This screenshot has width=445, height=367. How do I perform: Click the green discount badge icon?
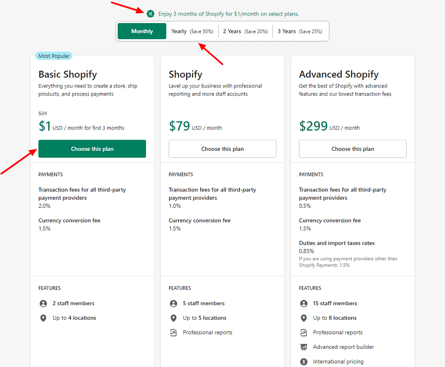150,14
